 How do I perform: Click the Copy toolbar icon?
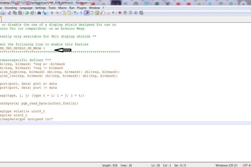(x=15, y=13)
